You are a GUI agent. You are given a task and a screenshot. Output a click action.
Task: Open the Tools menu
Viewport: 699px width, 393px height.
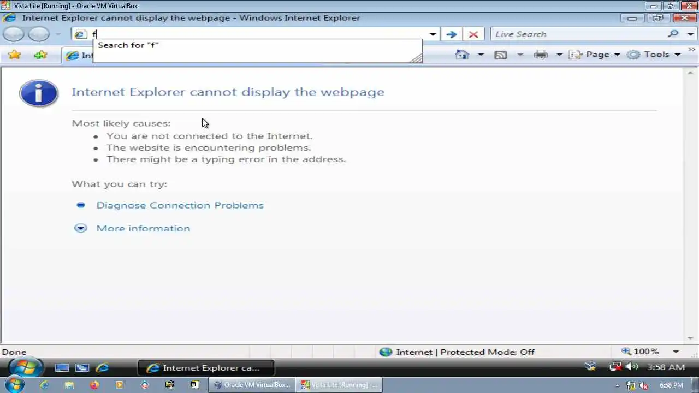654,55
